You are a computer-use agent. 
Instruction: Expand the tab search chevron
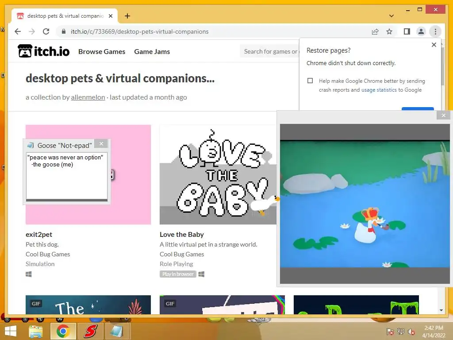[x=392, y=16]
